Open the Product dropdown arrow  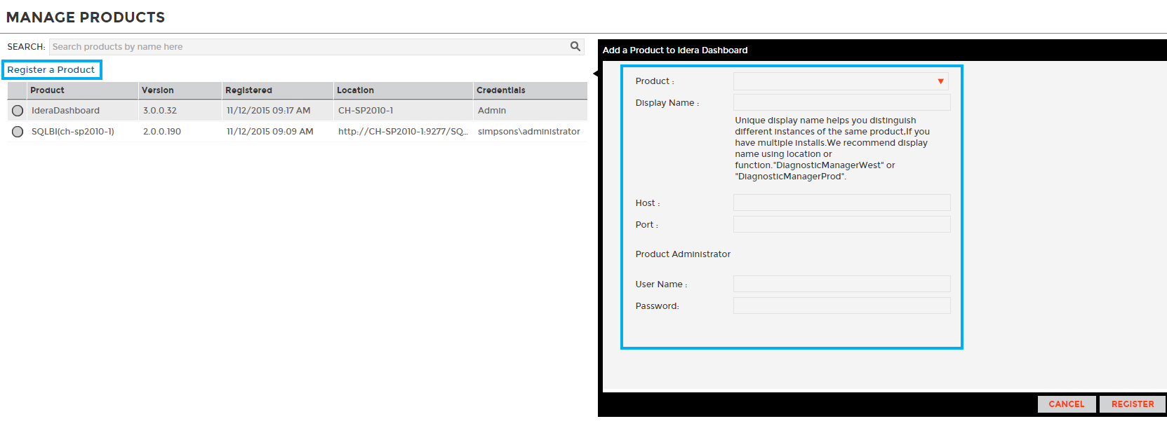(x=940, y=81)
